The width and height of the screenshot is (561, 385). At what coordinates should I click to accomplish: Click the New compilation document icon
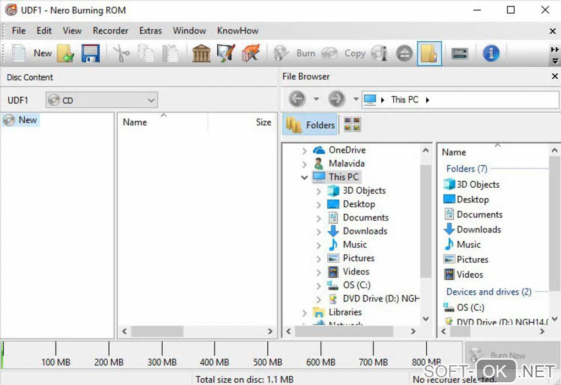click(x=19, y=53)
